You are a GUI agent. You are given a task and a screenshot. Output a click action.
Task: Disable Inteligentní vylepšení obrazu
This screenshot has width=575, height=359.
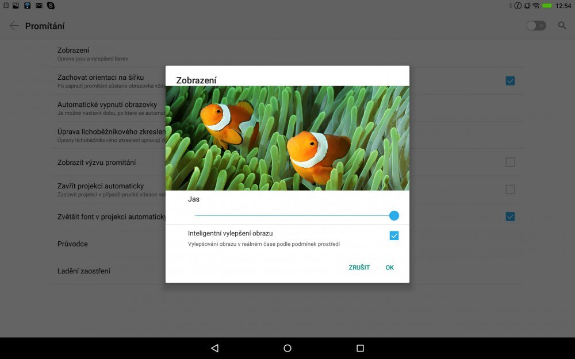pyautogui.click(x=394, y=234)
